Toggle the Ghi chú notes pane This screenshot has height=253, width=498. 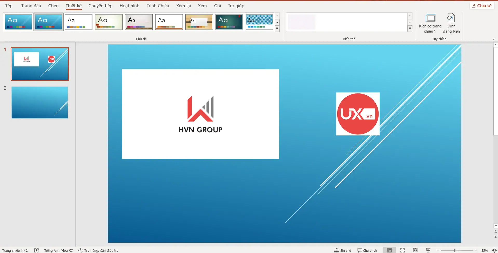(342, 250)
